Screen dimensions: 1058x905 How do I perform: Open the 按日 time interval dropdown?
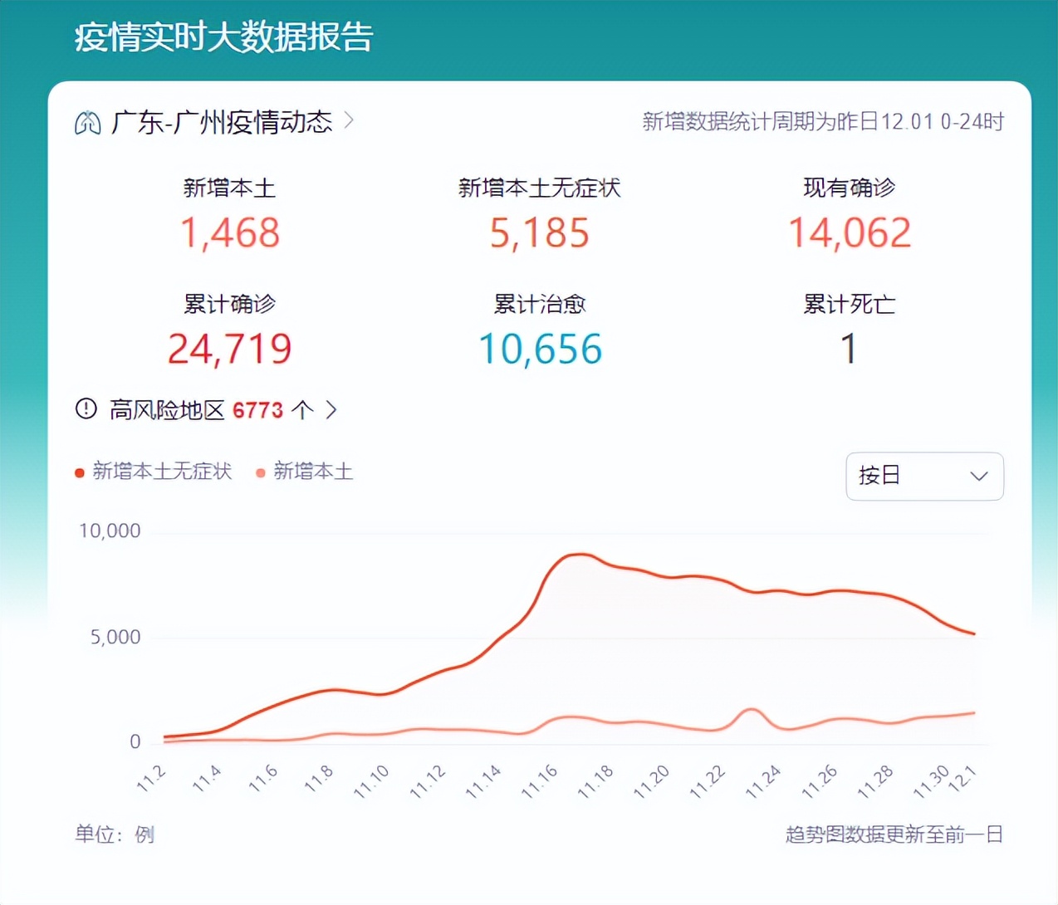924,477
